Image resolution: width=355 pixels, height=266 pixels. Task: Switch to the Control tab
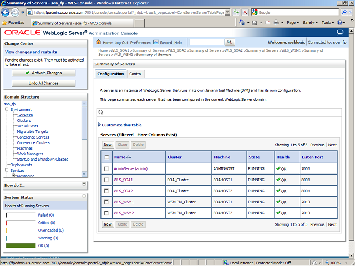pos(135,74)
